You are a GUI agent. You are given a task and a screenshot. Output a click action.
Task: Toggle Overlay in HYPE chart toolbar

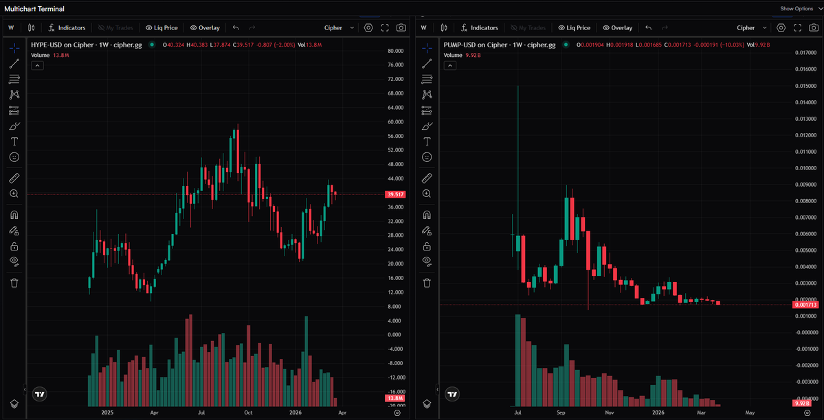click(205, 28)
